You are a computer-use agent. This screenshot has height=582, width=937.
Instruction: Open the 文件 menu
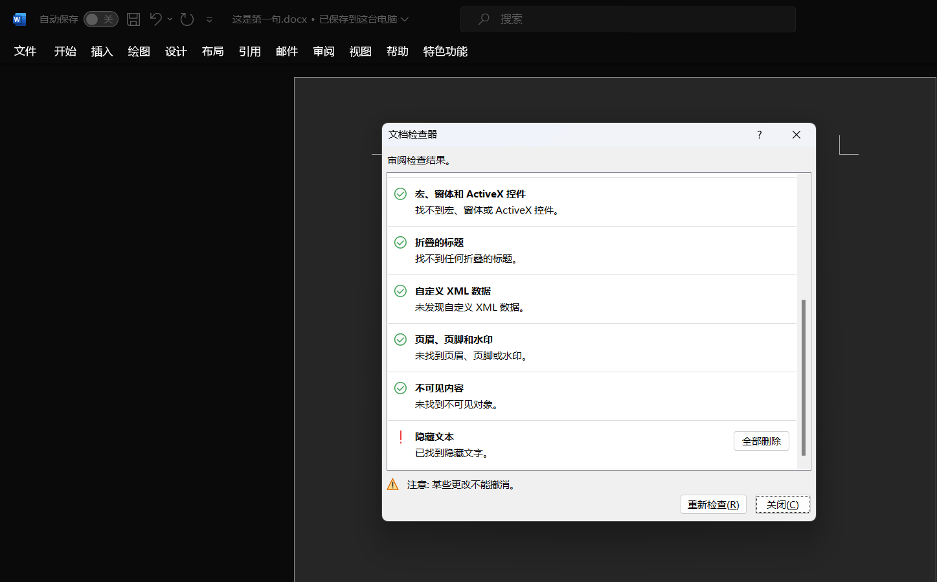(25, 51)
